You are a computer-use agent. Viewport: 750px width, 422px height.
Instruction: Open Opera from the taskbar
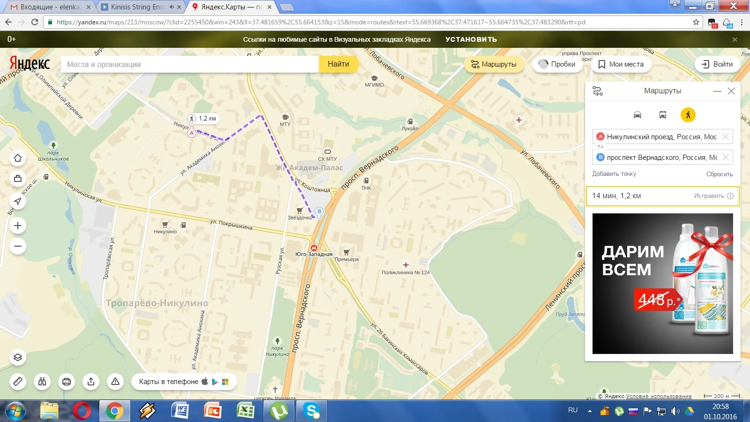82,411
